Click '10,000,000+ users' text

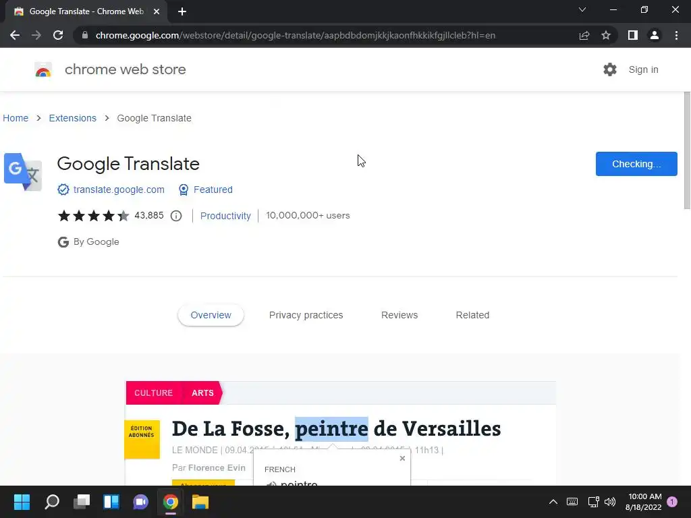tap(308, 215)
